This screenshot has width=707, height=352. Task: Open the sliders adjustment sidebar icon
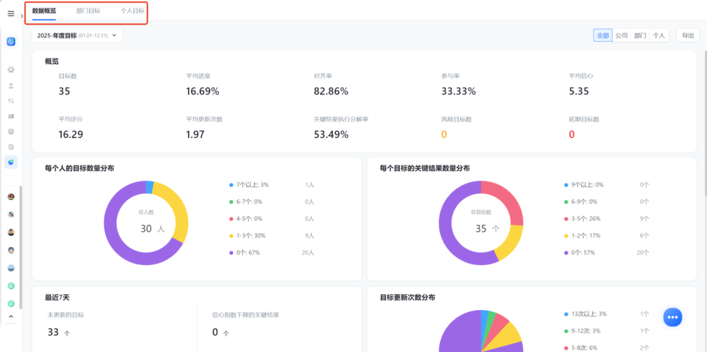[x=11, y=101]
